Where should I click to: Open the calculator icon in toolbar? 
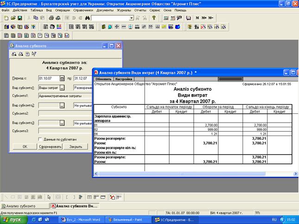(166, 18)
